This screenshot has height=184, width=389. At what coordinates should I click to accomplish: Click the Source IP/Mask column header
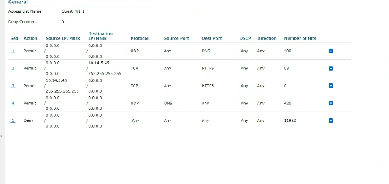(x=63, y=38)
